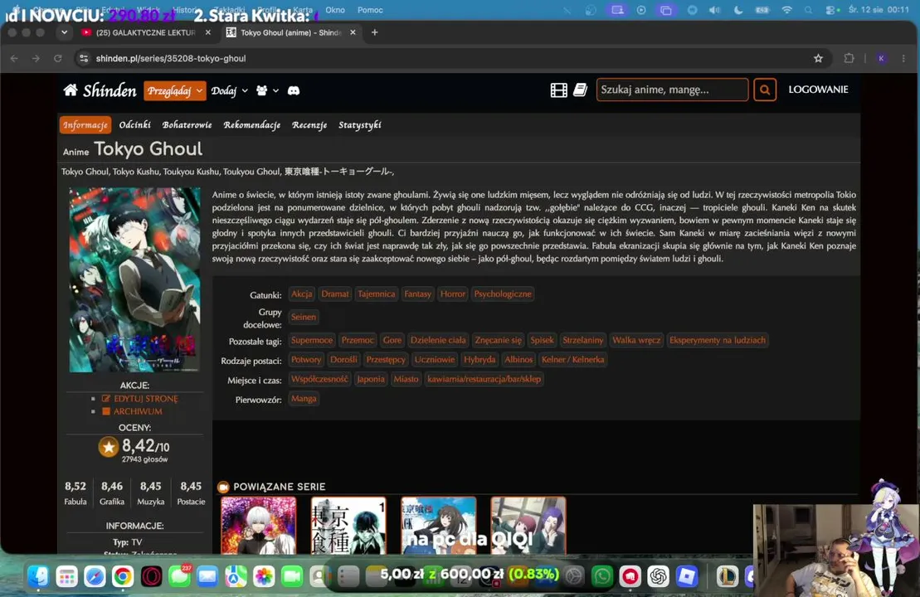
Task: Open Chrome extensions puzzle icon
Action: coord(849,58)
